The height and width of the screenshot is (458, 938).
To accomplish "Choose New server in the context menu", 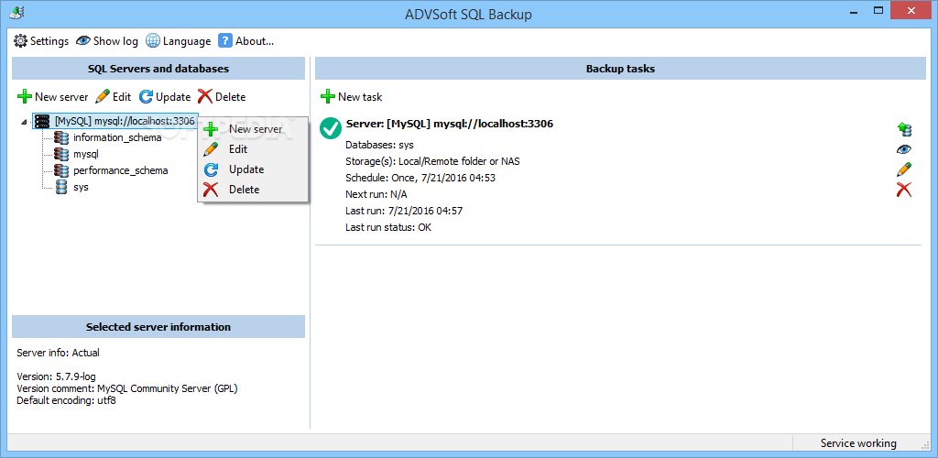I will pos(253,129).
